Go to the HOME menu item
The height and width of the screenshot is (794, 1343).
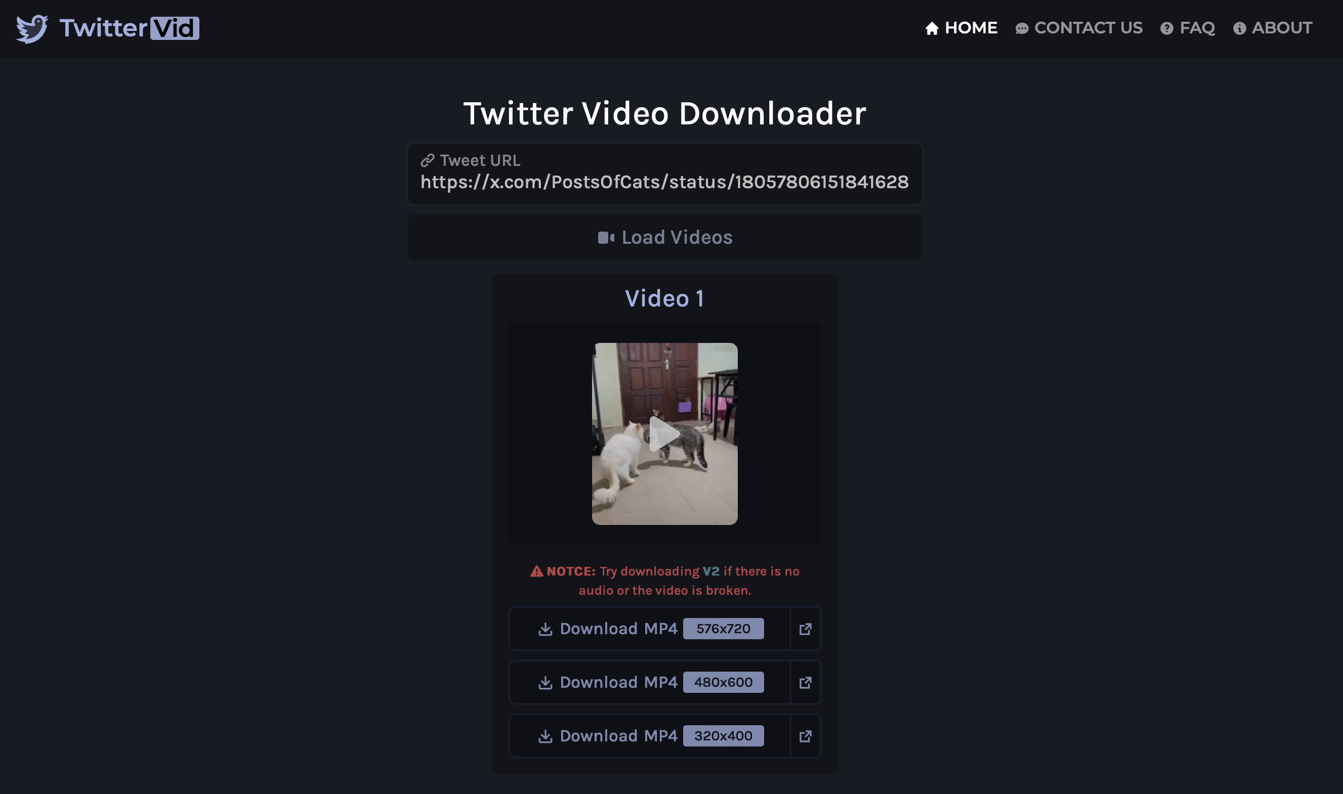[x=971, y=28]
